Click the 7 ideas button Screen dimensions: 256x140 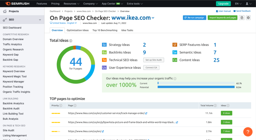[x=226, y=131]
